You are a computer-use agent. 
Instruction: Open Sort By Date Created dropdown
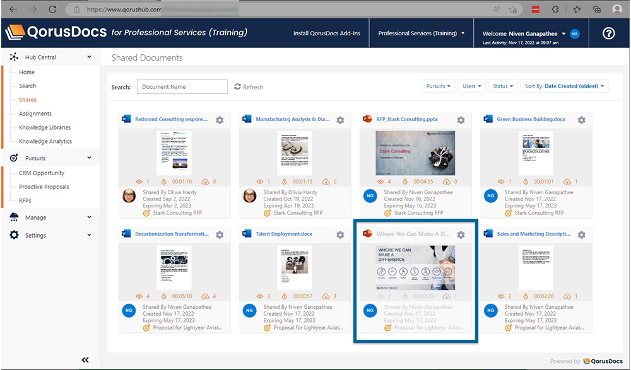564,86
